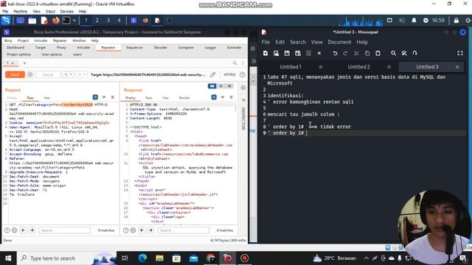Click Request search help icon
472x265 pixels.
click(7, 230)
